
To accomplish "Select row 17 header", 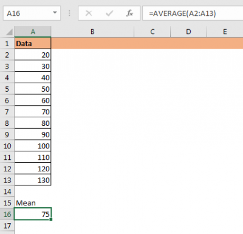I will click(x=7, y=225).
